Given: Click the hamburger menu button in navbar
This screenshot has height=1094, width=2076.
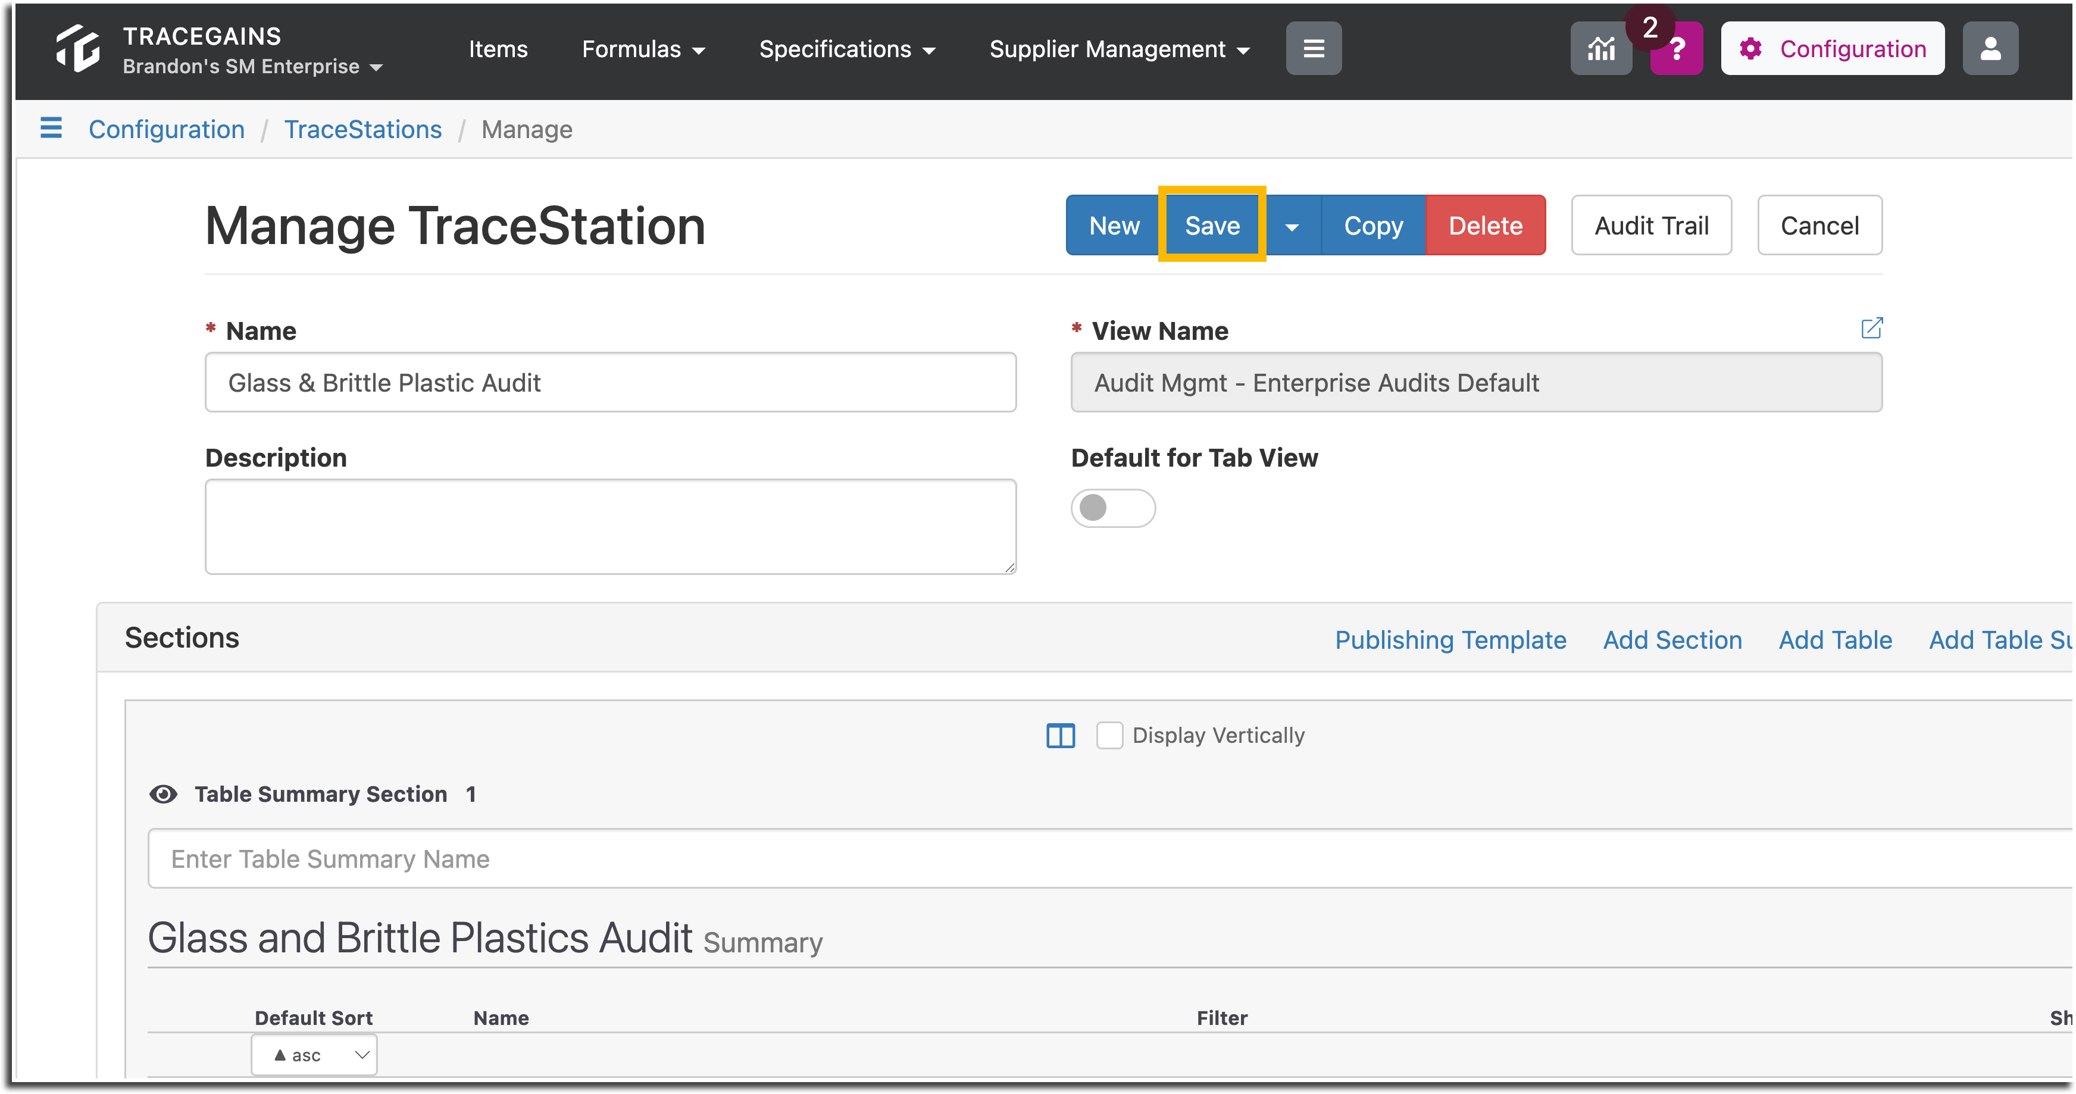Looking at the screenshot, I should pos(1314,48).
